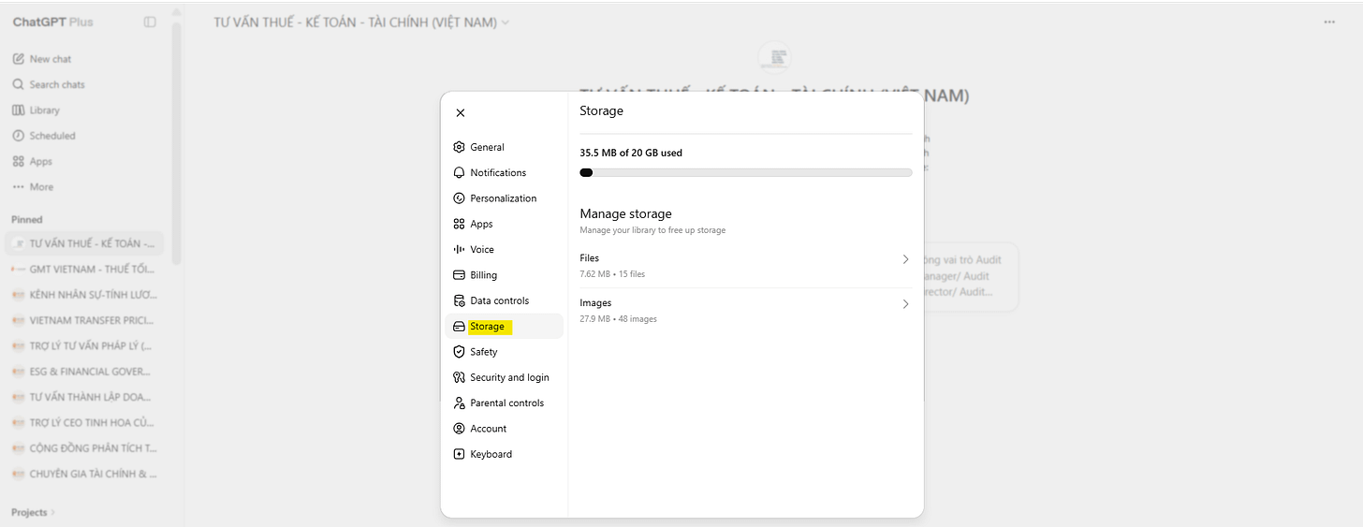
Task: Click the GPT avatar icon above the title
Action: tap(774, 56)
